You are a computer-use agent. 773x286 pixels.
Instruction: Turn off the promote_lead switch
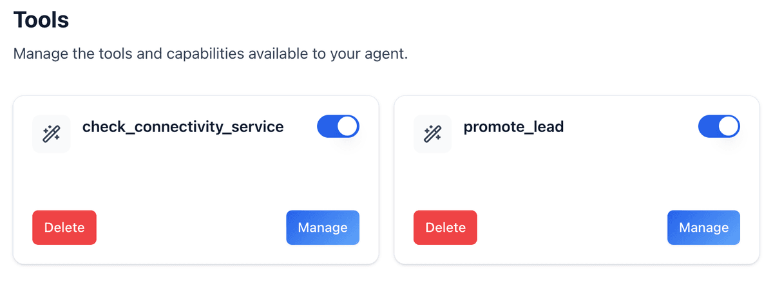point(719,127)
